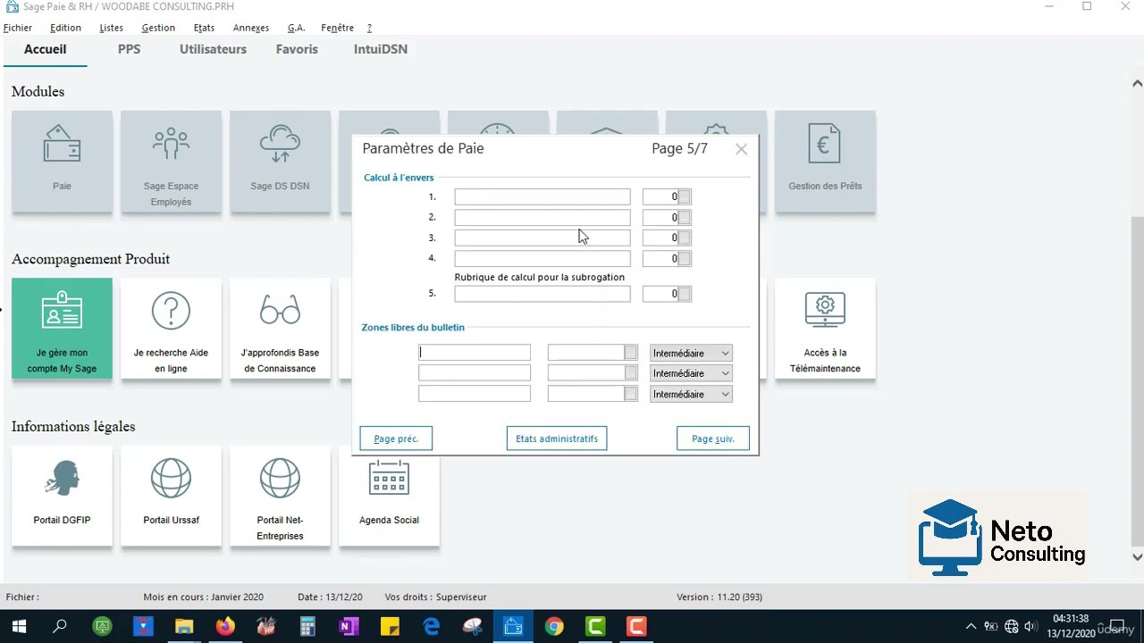Open selector button of third Zones libres row
This screenshot has height=643, width=1144.
pos(631,394)
